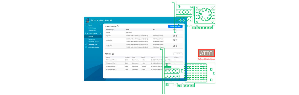
Task: Open help icon in title bar
Action: point(181,20)
